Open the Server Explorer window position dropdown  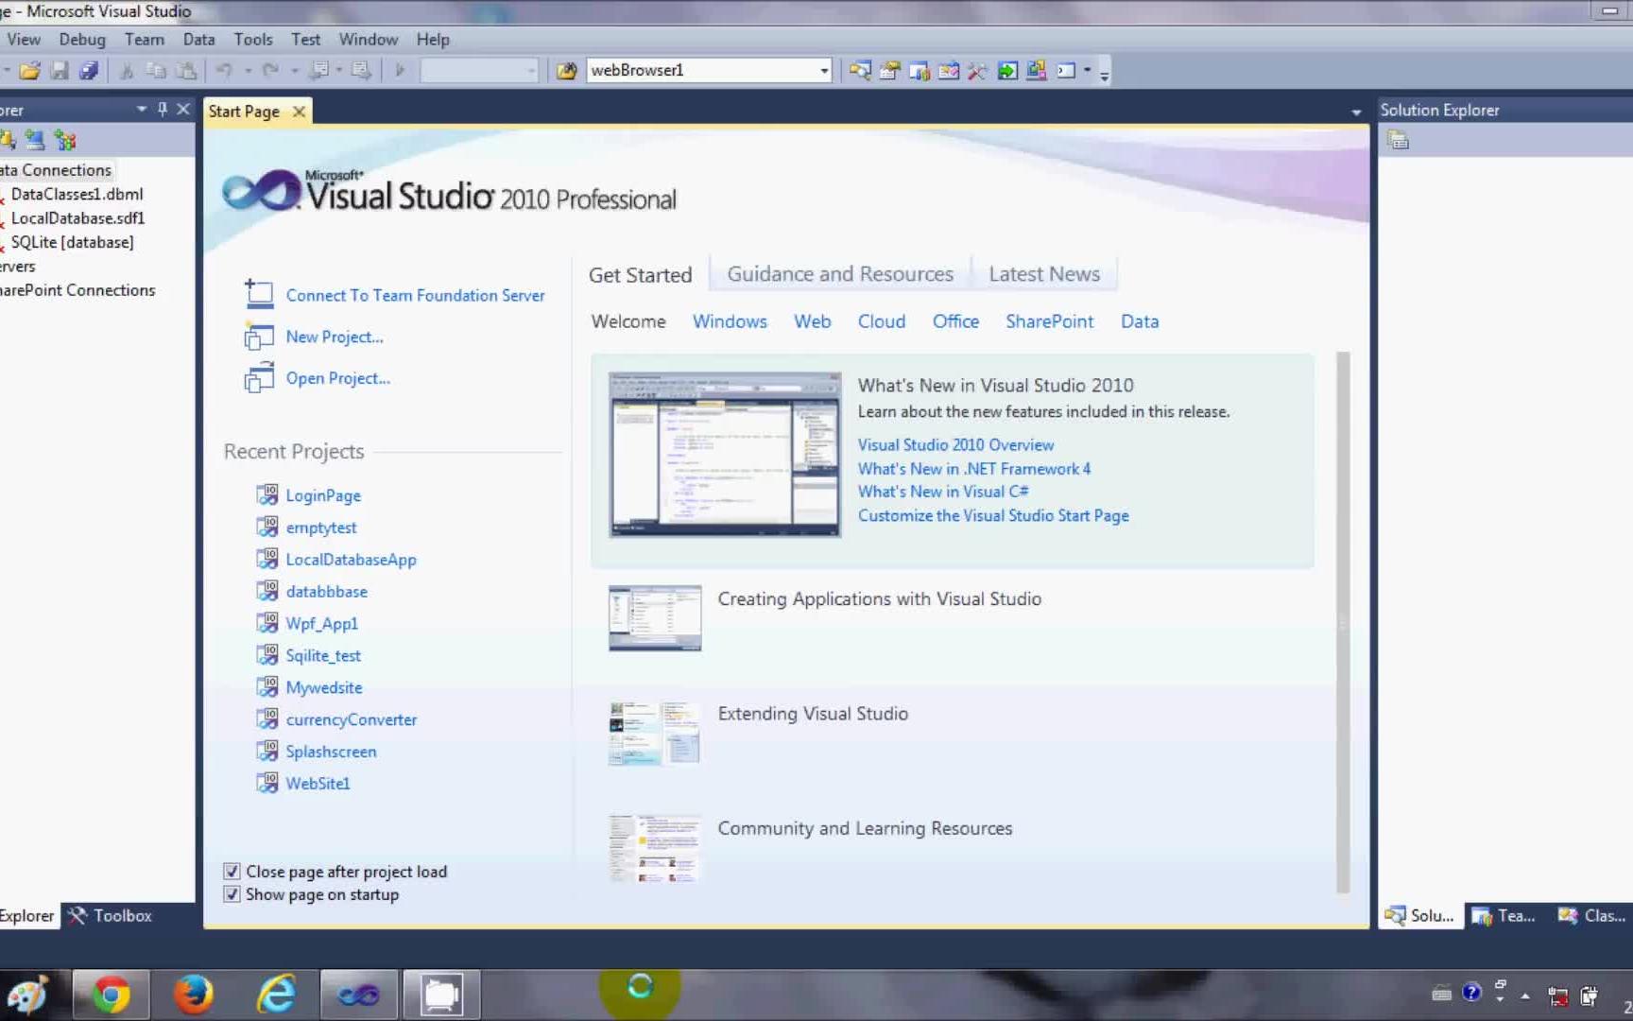[142, 110]
